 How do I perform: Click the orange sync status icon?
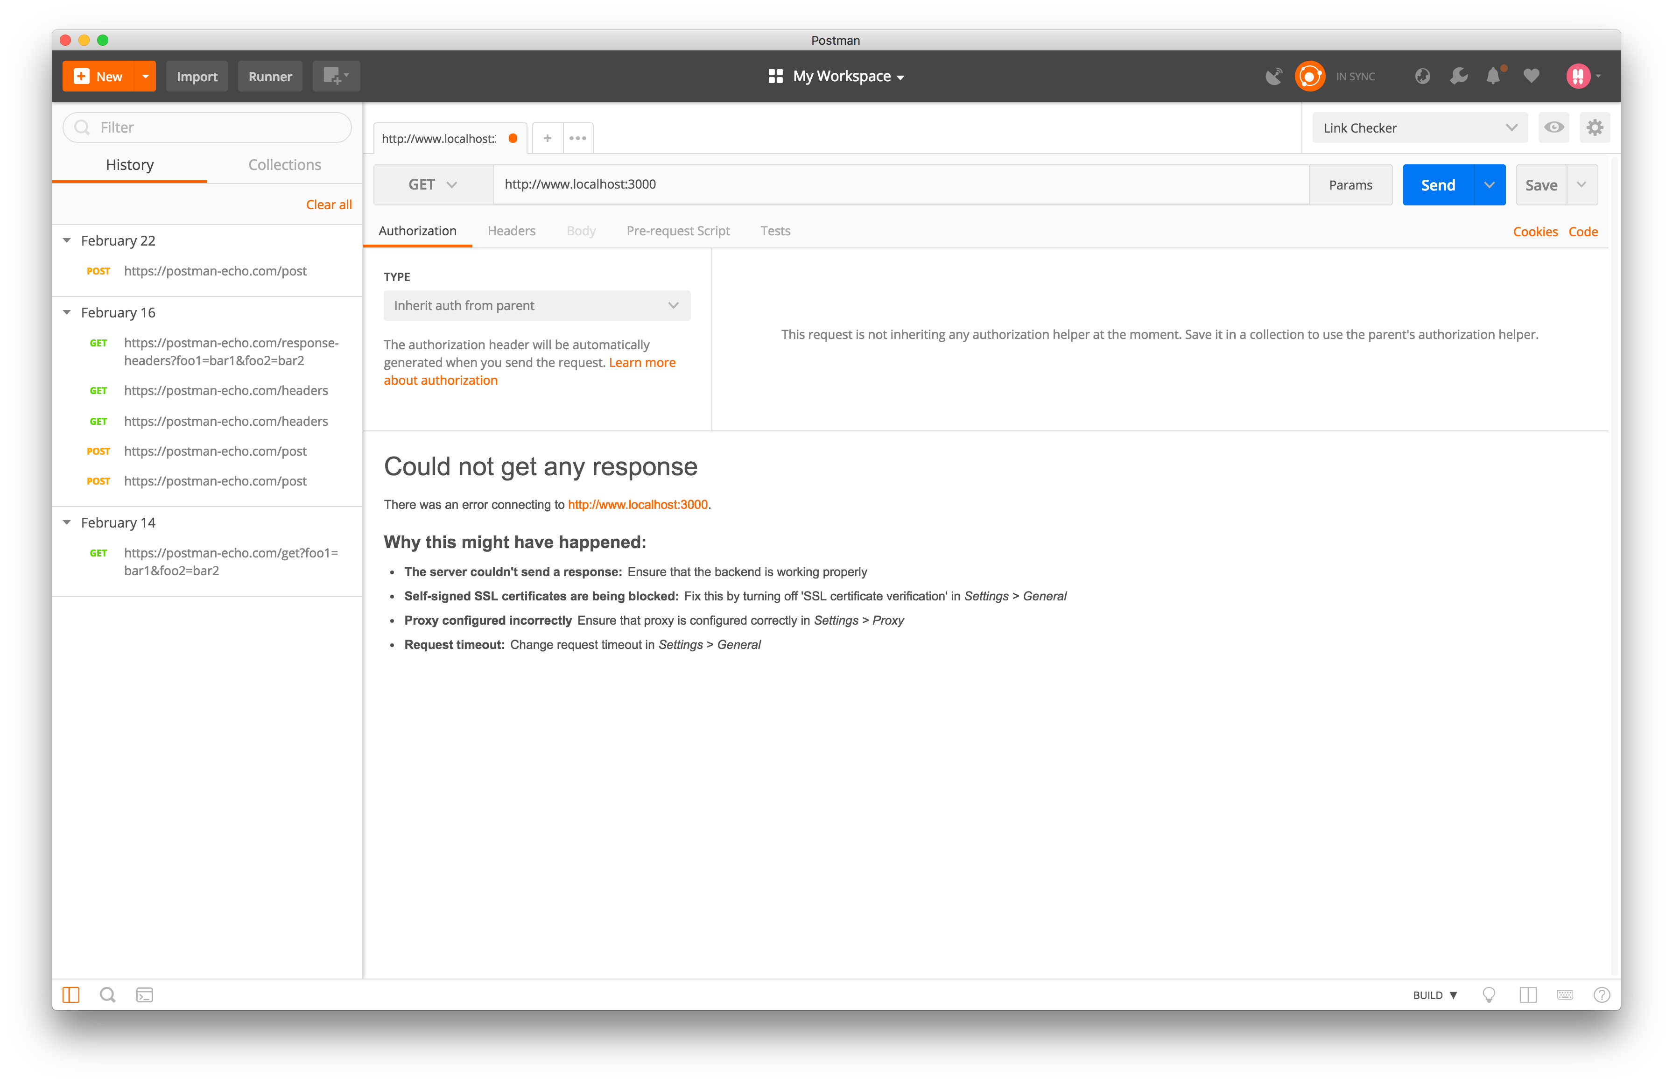(1309, 76)
